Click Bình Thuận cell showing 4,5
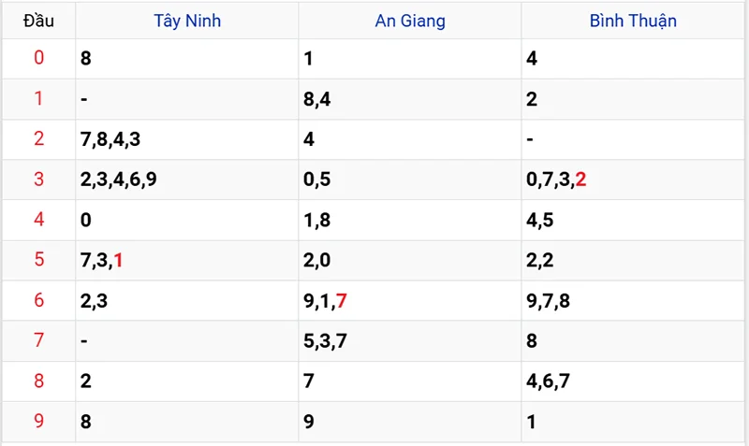749x446 pixels. coord(540,220)
